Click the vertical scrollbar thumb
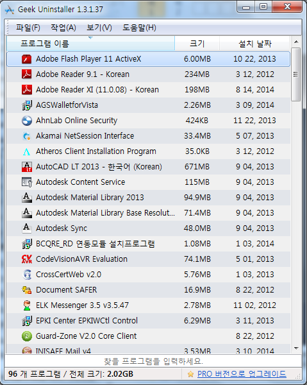This screenshot has height=385, width=307. [296, 74]
